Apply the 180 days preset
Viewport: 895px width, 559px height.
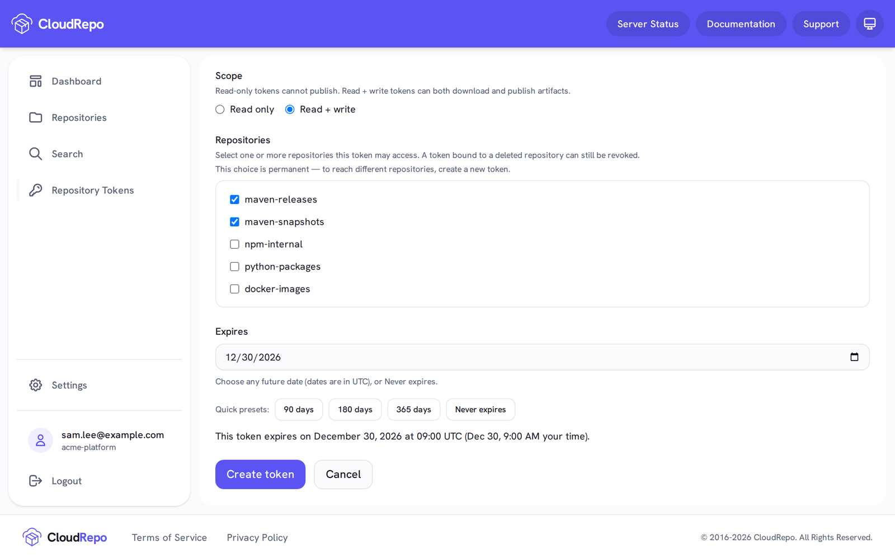tap(355, 410)
